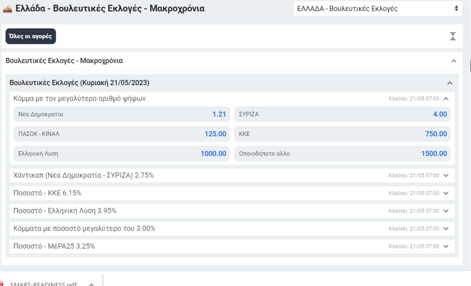Expand the Χάντικαπ Νέα Δημοκρατία - ΣΥΡΙΖΑ market
The height and width of the screenshot is (286, 471).
pos(232,176)
